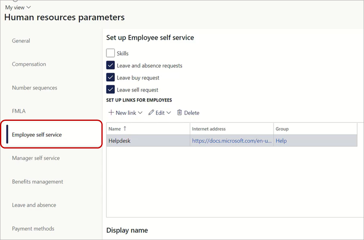Image resolution: width=364 pixels, height=240 pixels.
Task: Open the Manager self service tab
Action: (36, 158)
